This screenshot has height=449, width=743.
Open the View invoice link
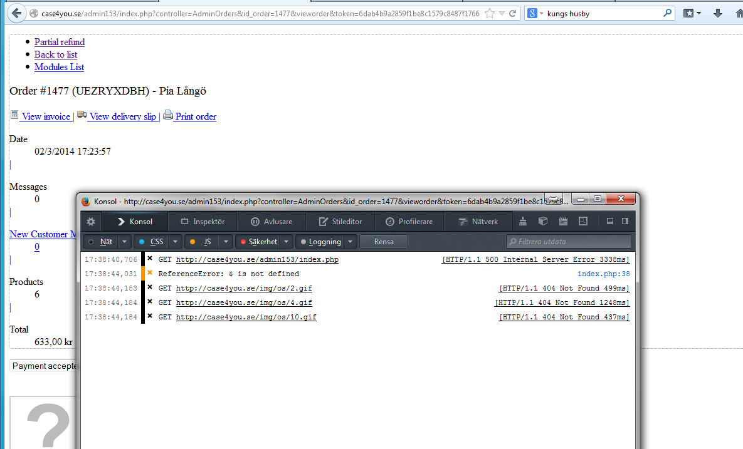(x=46, y=116)
